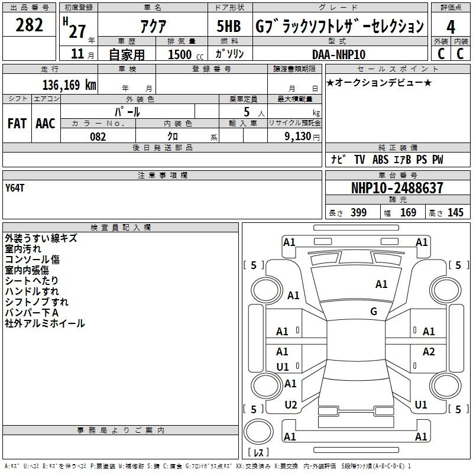
Task: Select the ナビ equipment entry
Action: [338, 159]
